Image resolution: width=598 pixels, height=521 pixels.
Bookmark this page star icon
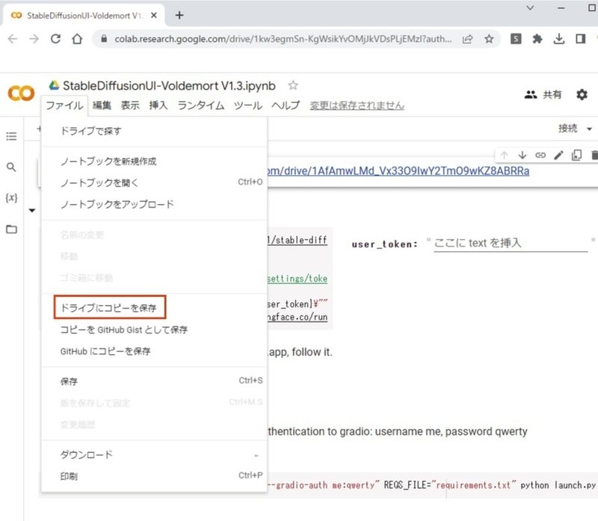489,39
